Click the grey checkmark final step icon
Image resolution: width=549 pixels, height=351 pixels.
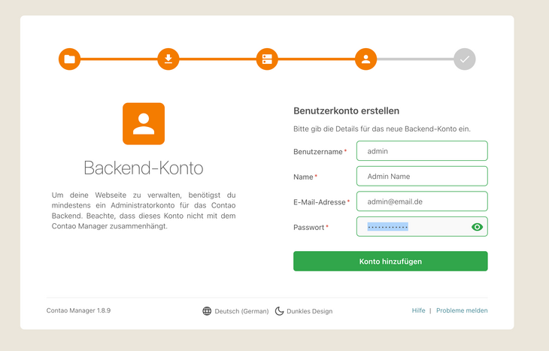click(464, 59)
